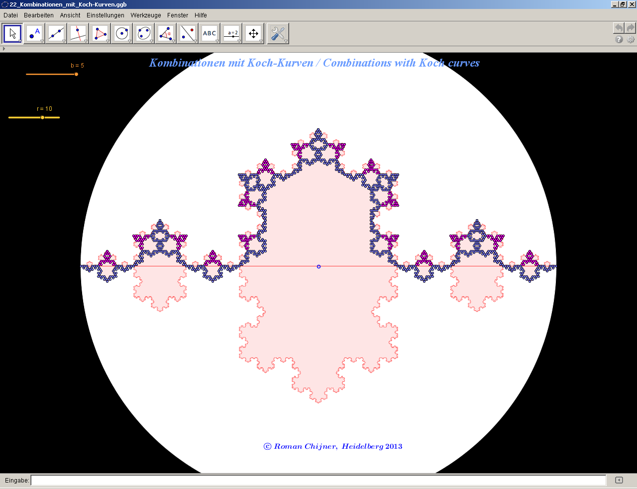Click the orange b = 5 slider handle
The width and height of the screenshot is (637, 489).
(76, 75)
